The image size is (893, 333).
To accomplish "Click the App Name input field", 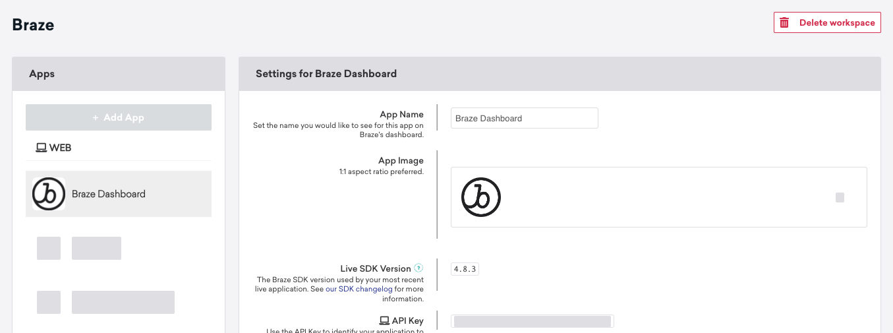I will (x=525, y=118).
